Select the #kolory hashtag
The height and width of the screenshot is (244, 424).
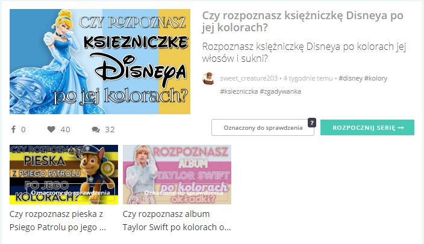376,78
